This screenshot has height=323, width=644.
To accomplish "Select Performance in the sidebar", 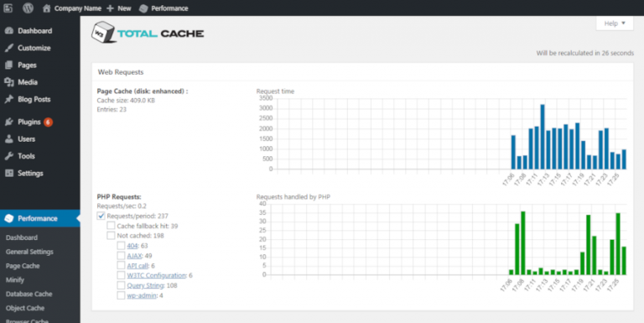I will [x=40, y=218].
